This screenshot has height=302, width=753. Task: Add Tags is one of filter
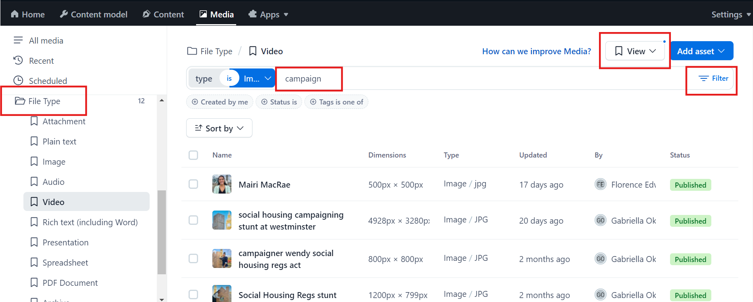(x=336, y=102)
